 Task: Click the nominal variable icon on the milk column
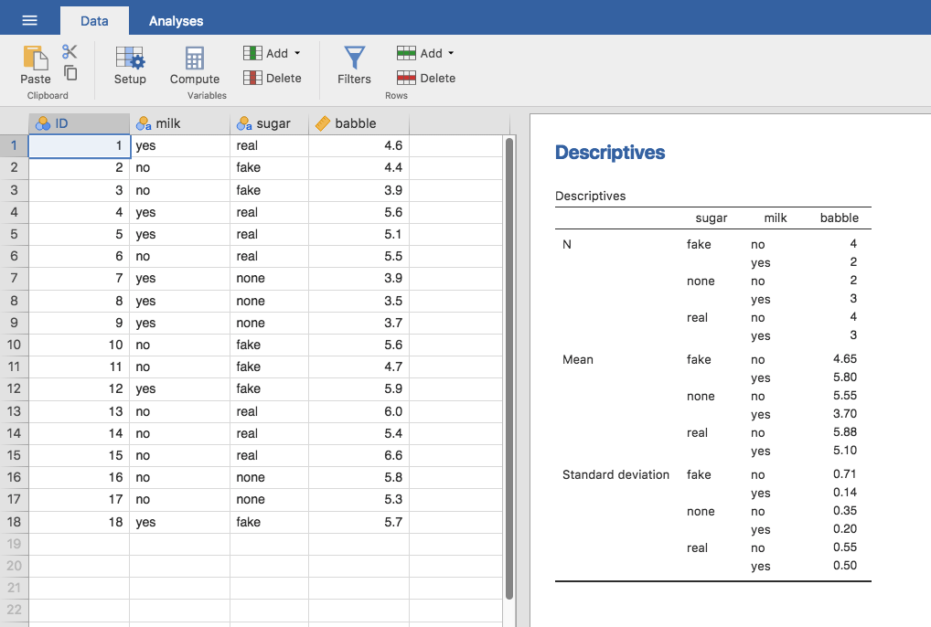(x=144, y=122)
